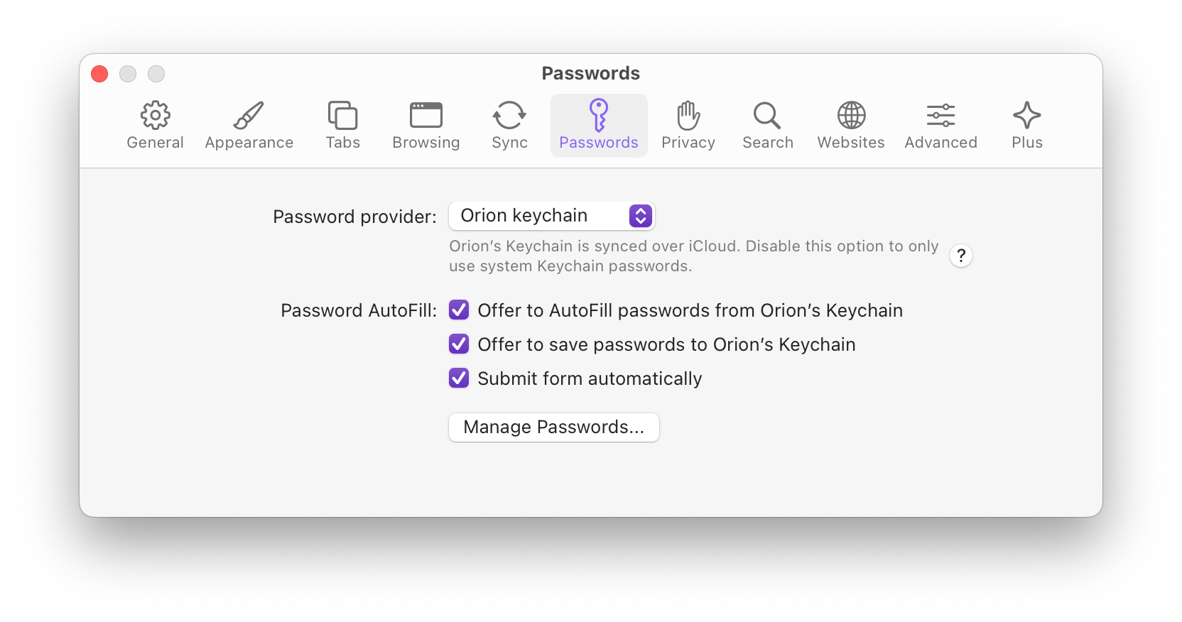Open General settings gear icon

coord(155,116)
